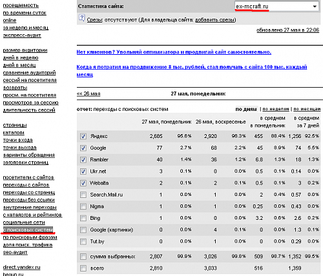Open доля поиск. трафика report

click(x=28, y=245)
